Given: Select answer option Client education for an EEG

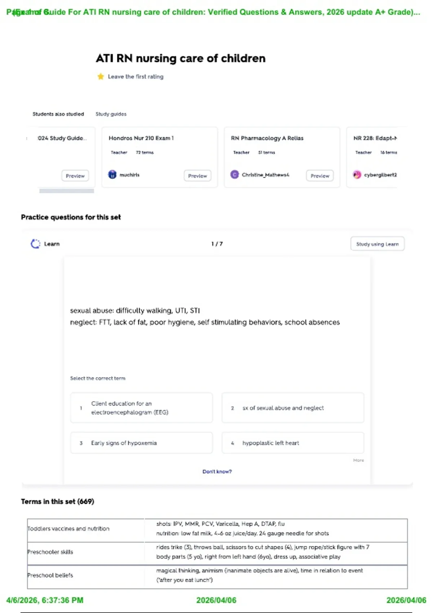Looking at the screenshot, I should pos(141,408).
